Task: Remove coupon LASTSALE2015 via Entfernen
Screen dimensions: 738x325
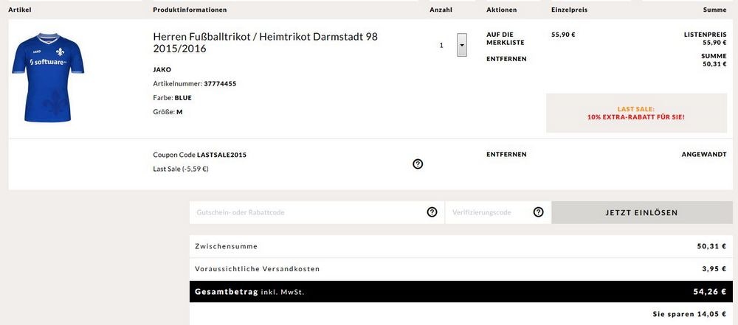Action: pos(506,155)
